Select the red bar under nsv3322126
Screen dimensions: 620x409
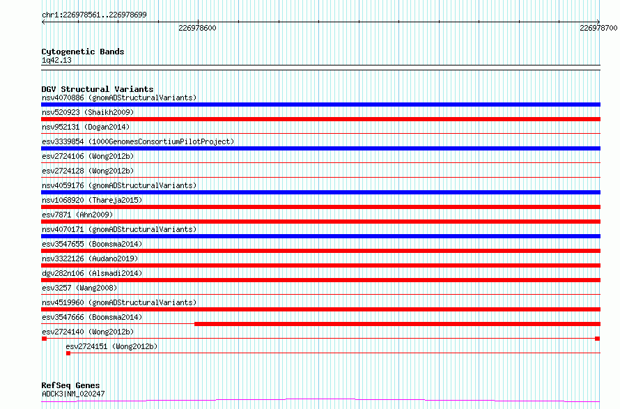pyautogui.click(x=320, y=265)
